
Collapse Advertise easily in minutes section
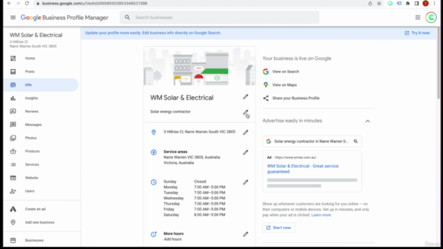(368, 121)
